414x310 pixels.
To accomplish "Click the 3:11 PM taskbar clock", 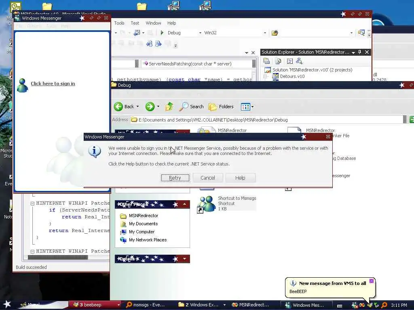I will (x=399, y=305).
